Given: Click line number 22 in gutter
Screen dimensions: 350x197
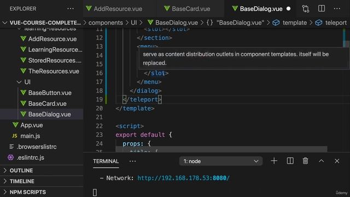Looking at the screenshot, I should (100, 126).
